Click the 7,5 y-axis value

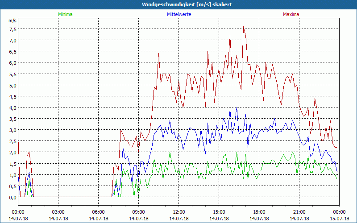pyautogui.click(x=13, y=29)
